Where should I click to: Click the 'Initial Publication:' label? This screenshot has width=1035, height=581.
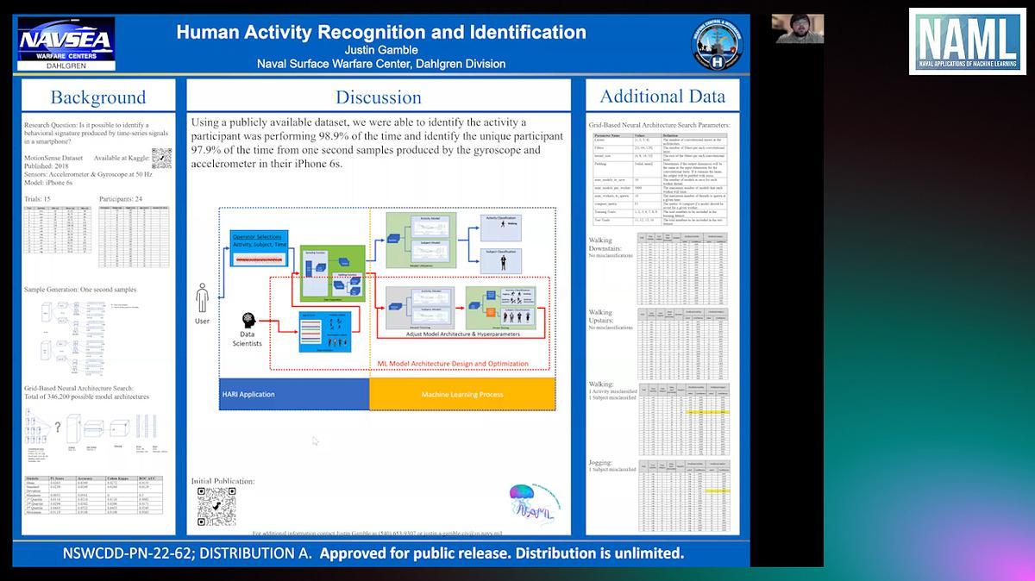point(223,481)
